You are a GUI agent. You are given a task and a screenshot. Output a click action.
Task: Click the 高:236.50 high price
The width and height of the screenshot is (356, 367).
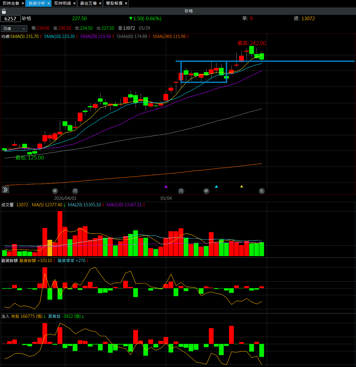tap(62, 28)
